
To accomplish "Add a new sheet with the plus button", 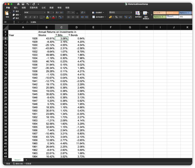I will (x=26, y=160).
